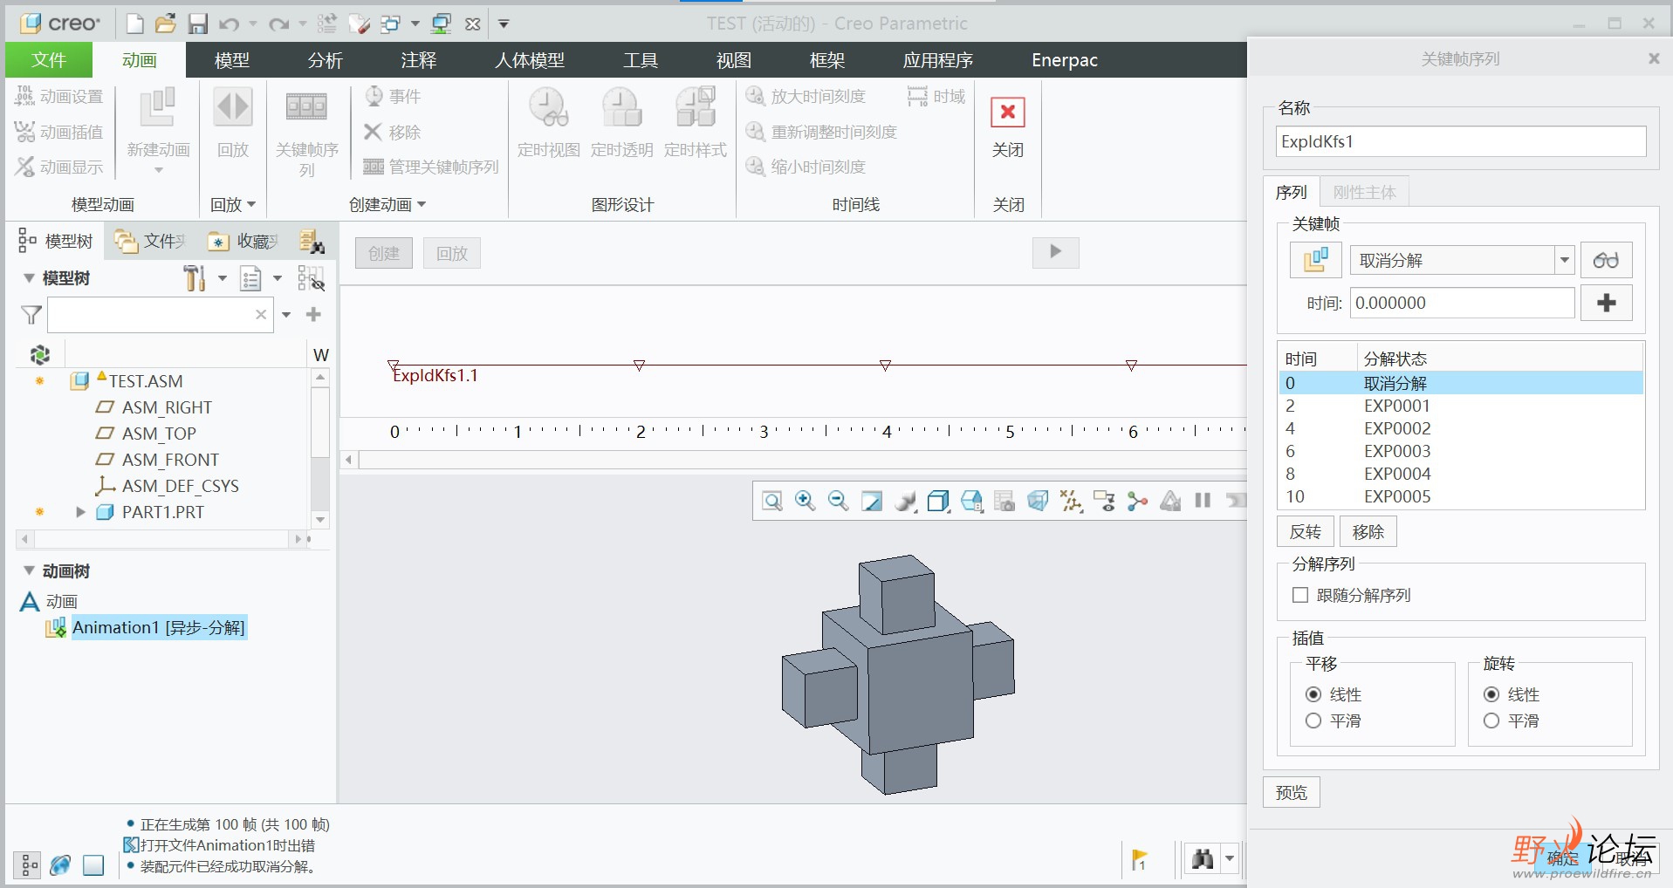Select 平滑 radio under 平移
This screenshot has width=1673, height=888.
[x=1313, y=721]
